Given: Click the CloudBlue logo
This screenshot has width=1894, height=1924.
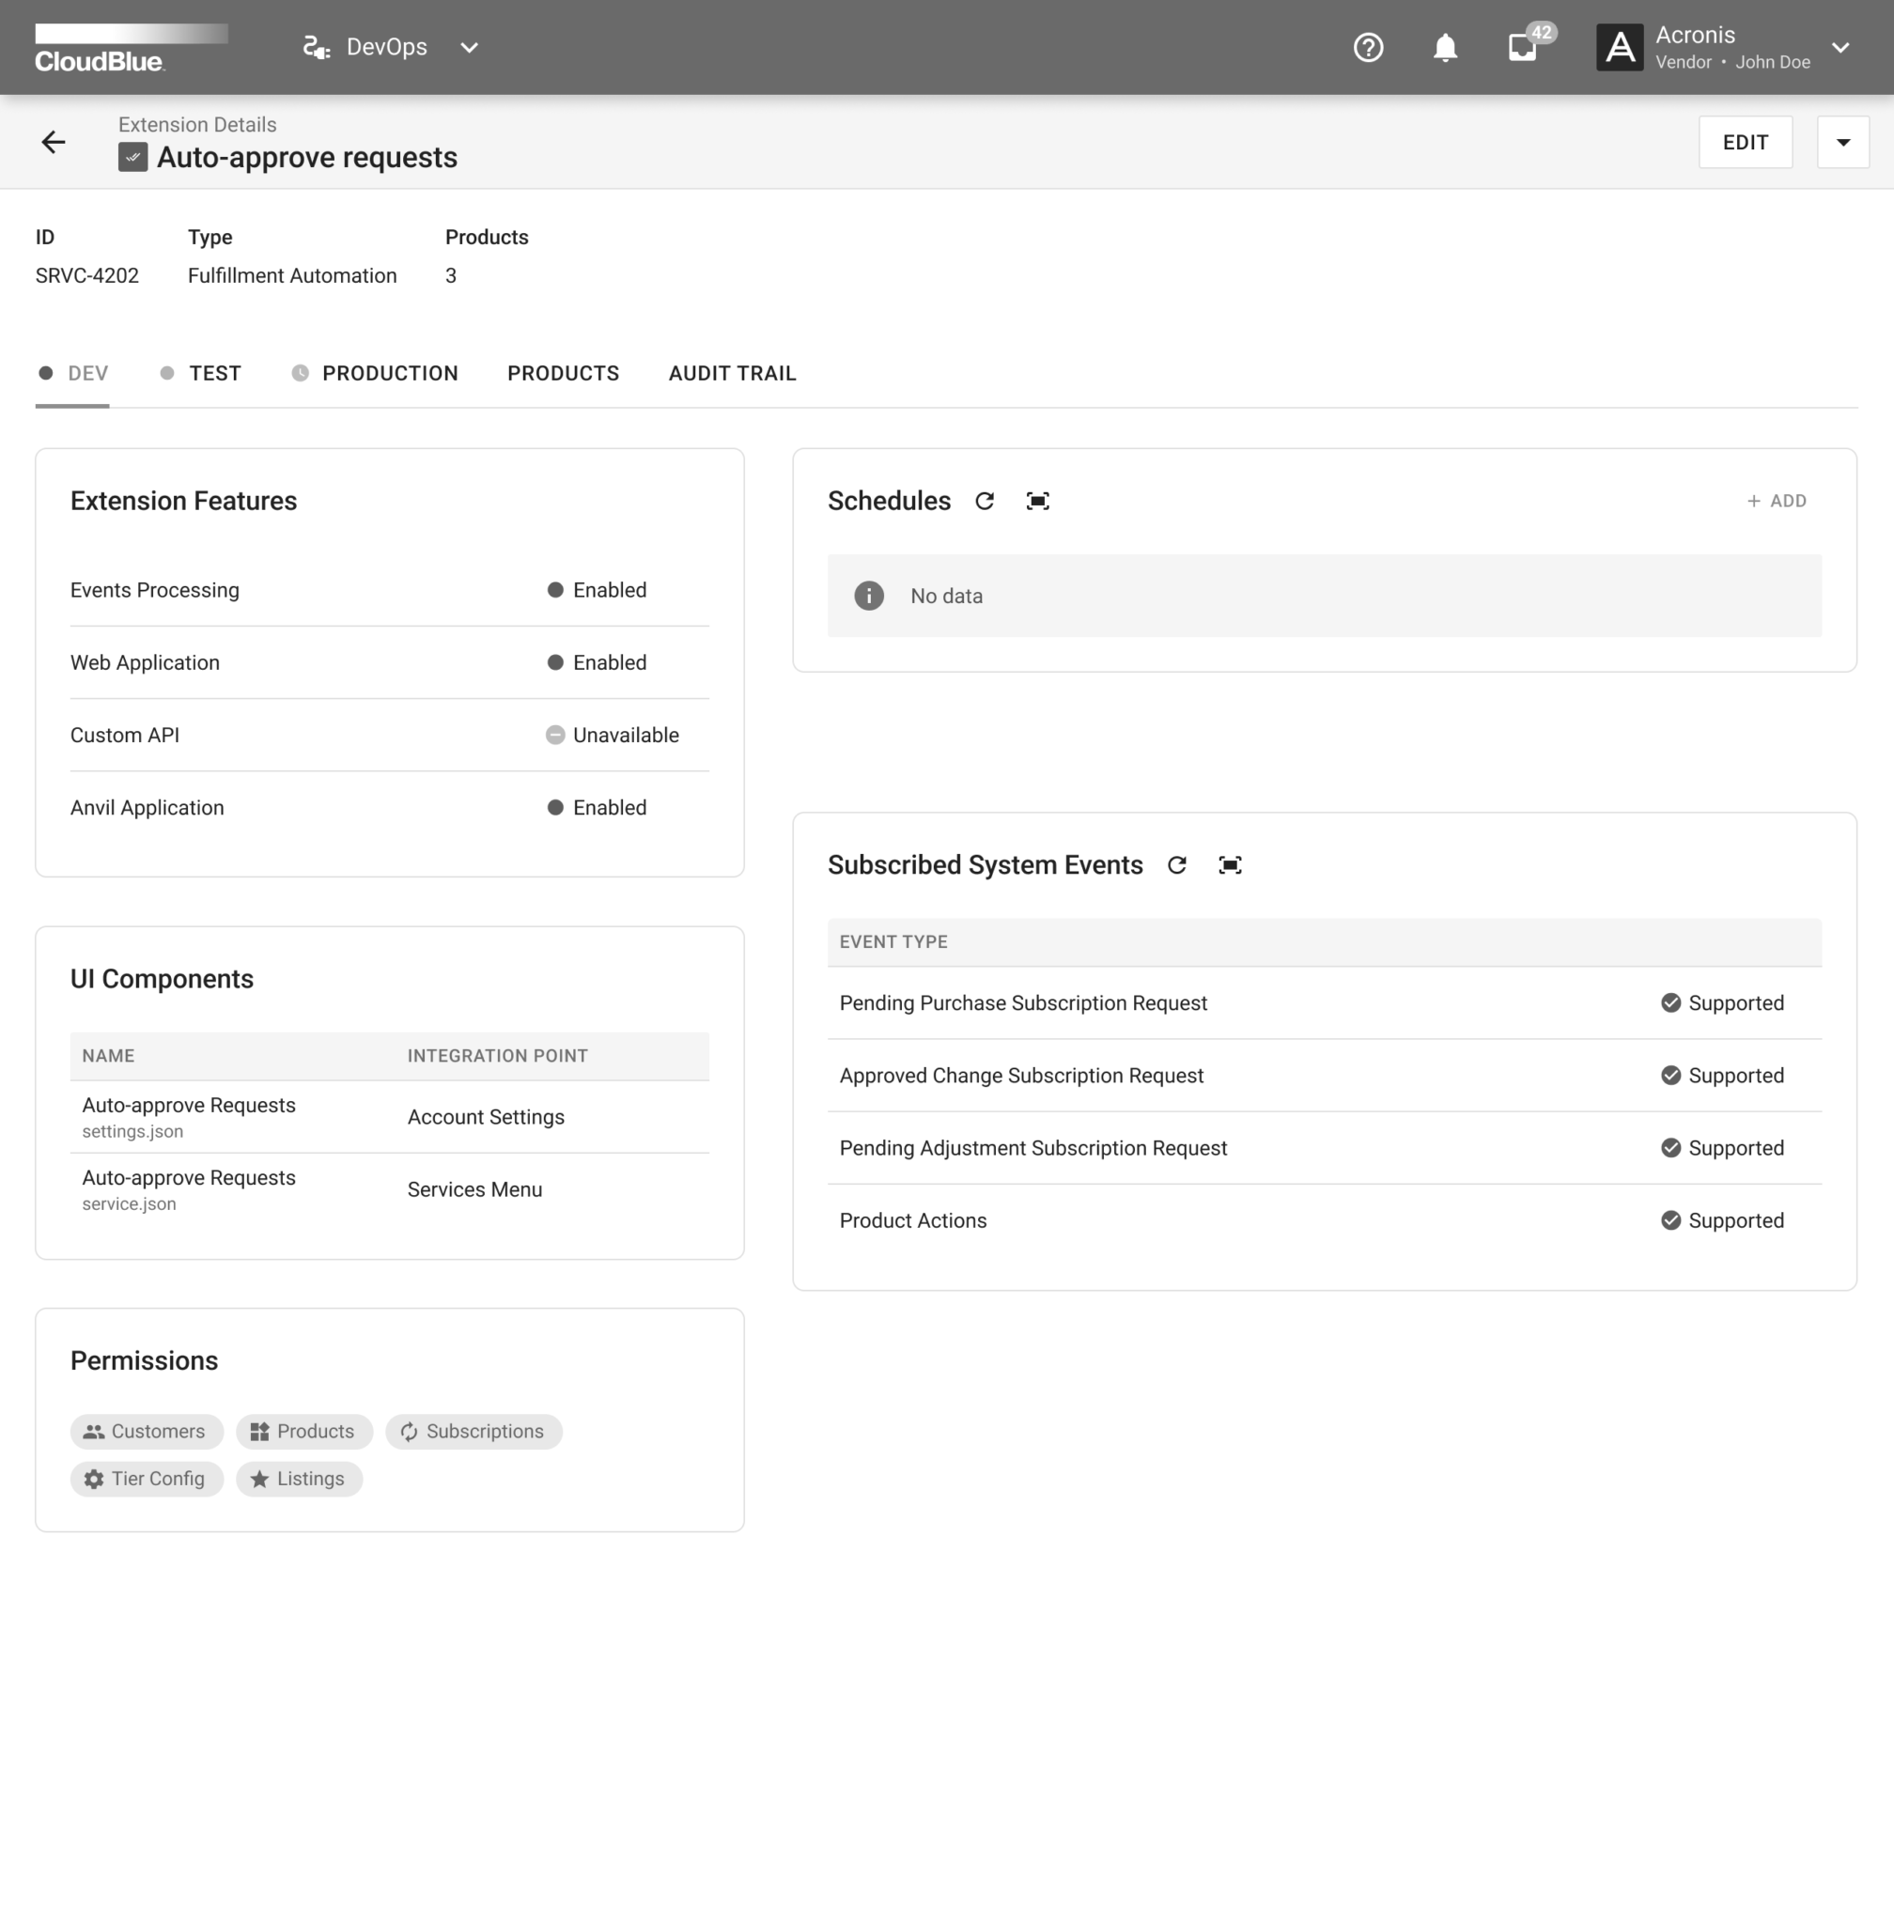Looking at the screenshot, I should 132,48.
